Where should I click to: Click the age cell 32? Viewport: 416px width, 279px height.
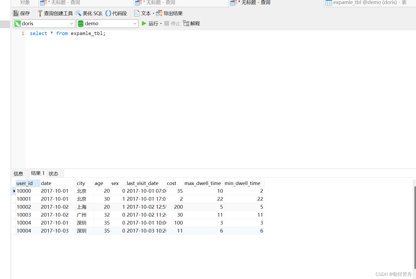click(102, 215)
